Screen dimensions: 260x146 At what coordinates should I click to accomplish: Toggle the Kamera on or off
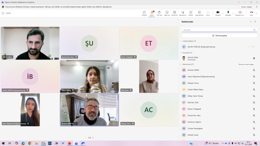(218, 13)
